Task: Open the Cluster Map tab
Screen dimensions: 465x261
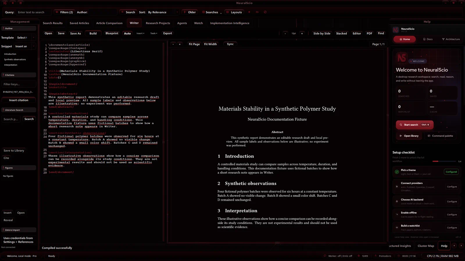Action: tap(426, 246)
